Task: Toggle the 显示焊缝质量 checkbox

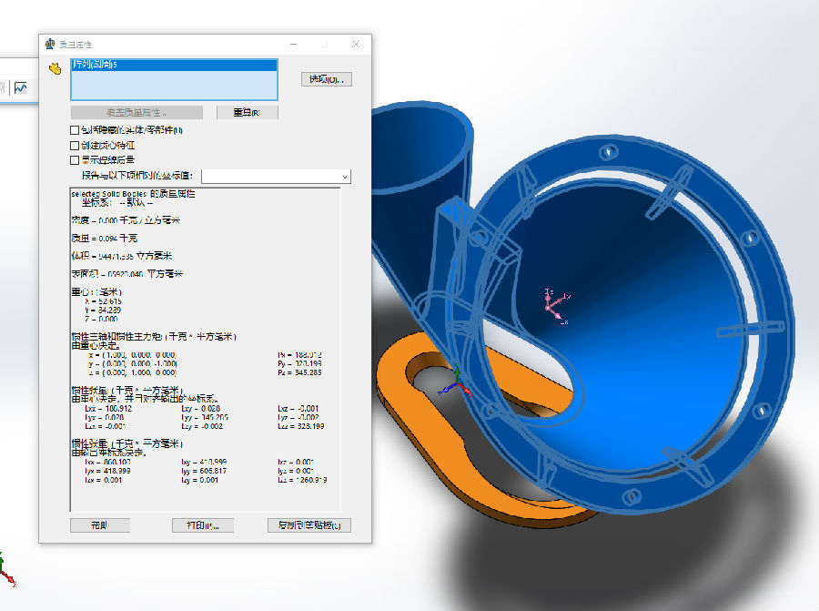Action: (76, 159)
